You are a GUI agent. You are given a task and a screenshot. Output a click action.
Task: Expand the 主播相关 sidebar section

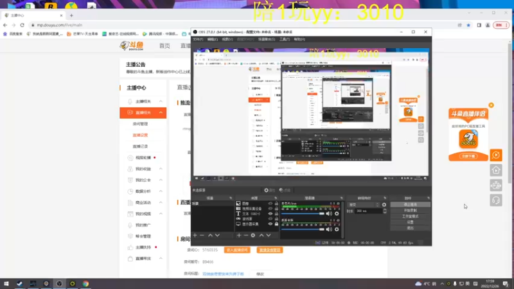click(x=161, y=101)
